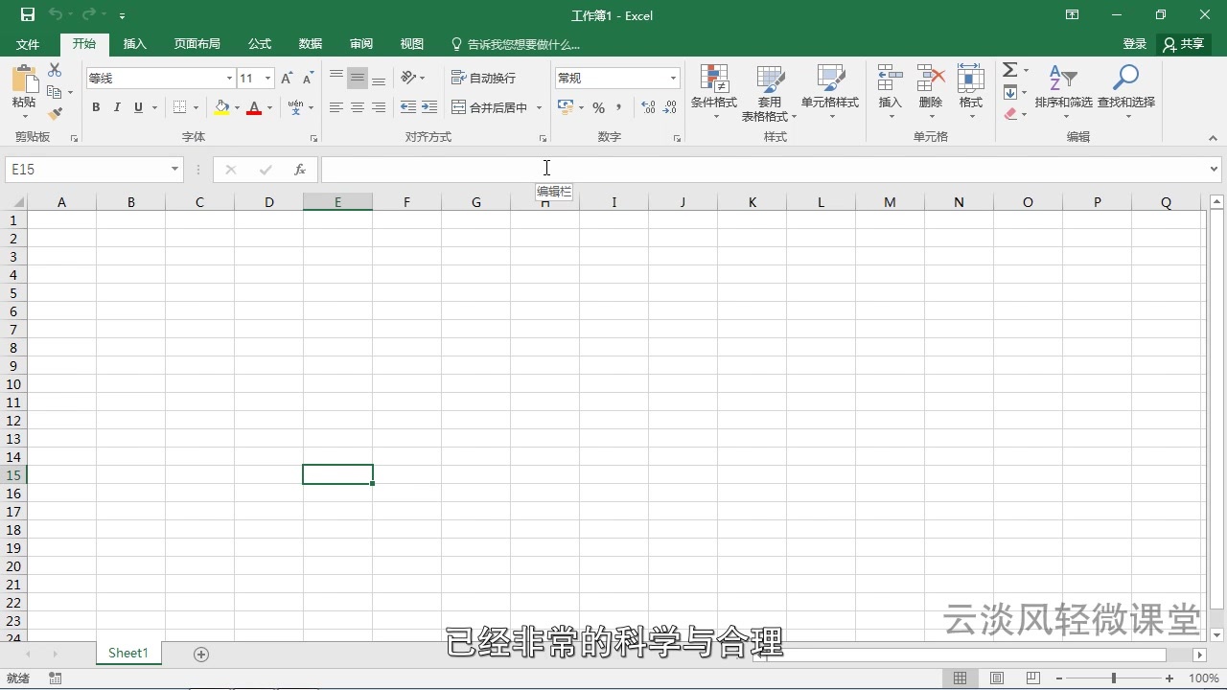Screen dimensions: 1227x690
Task: Switch to the 页面布局 tab
Action: coord(197,44)
